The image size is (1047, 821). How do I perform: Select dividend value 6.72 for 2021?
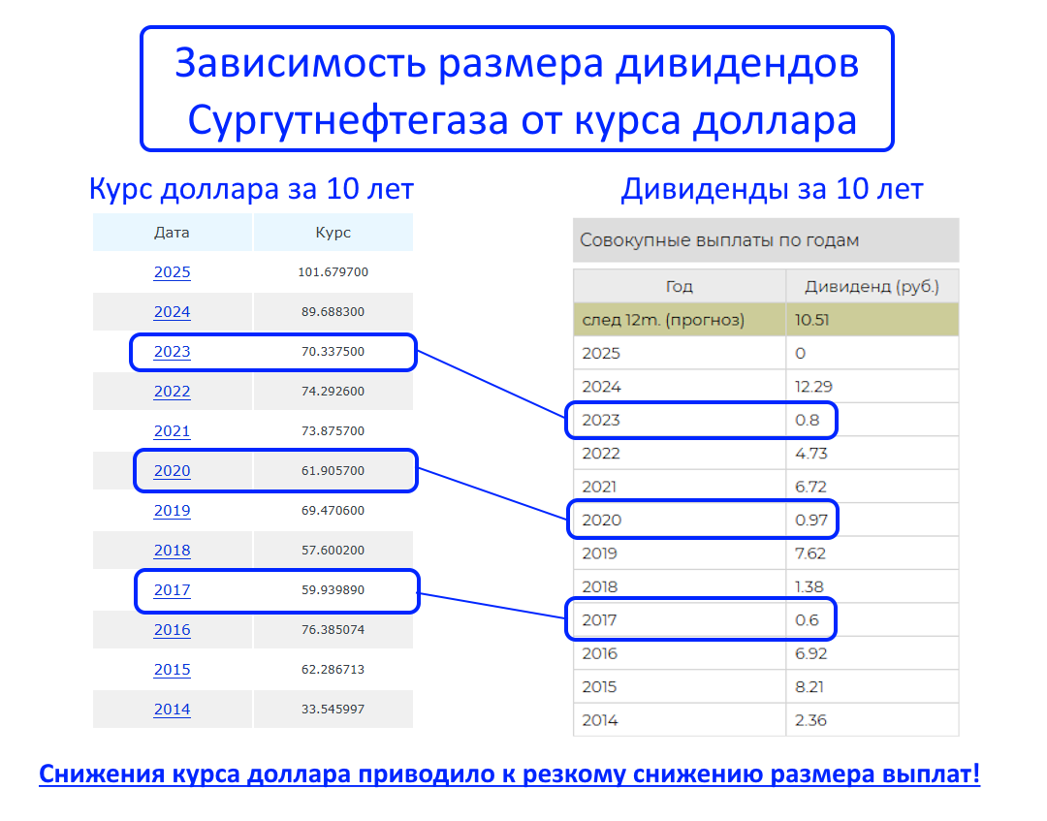pyautogui.click(x=810, y=487)
